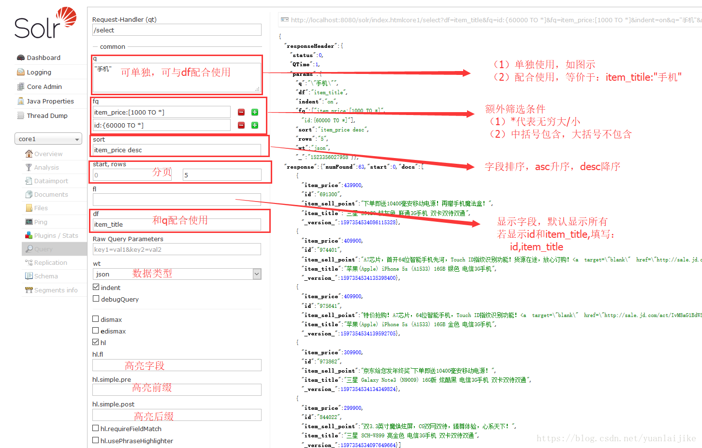
Task: Click the Dashboard icon in sidebar
Action: 20,58
